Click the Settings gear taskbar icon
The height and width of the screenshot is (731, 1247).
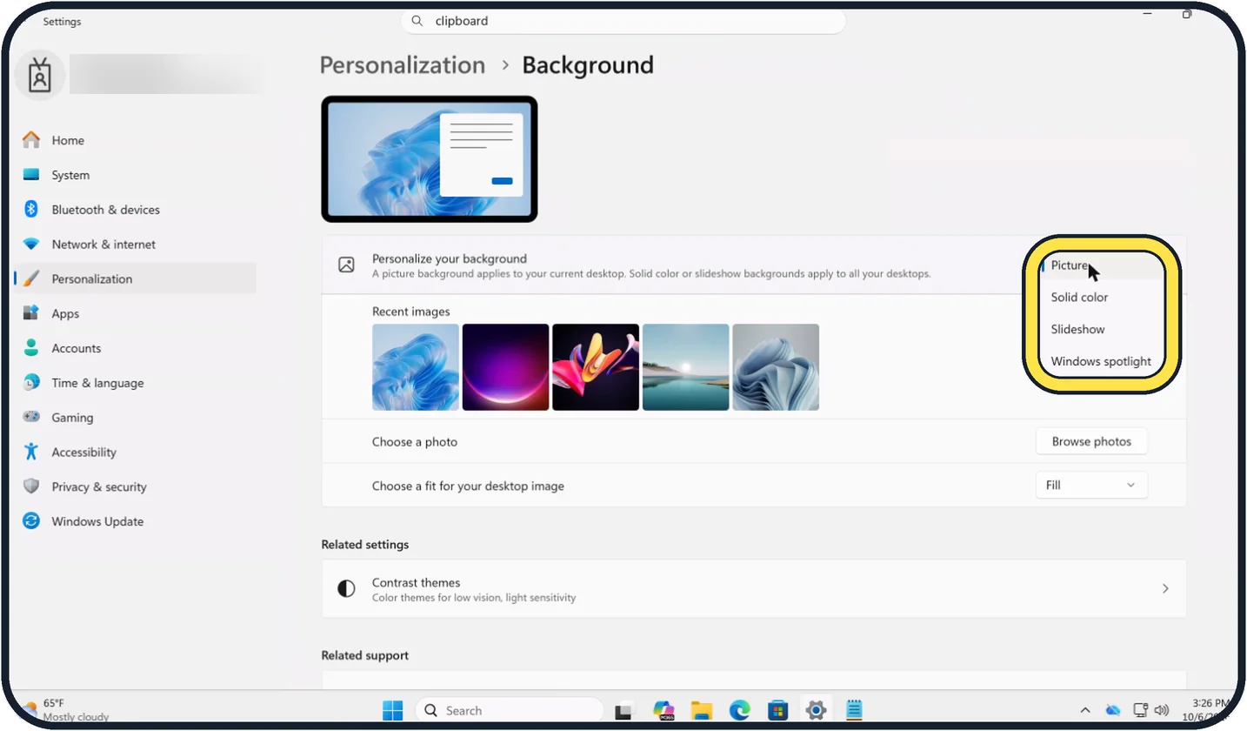(816, 710)
